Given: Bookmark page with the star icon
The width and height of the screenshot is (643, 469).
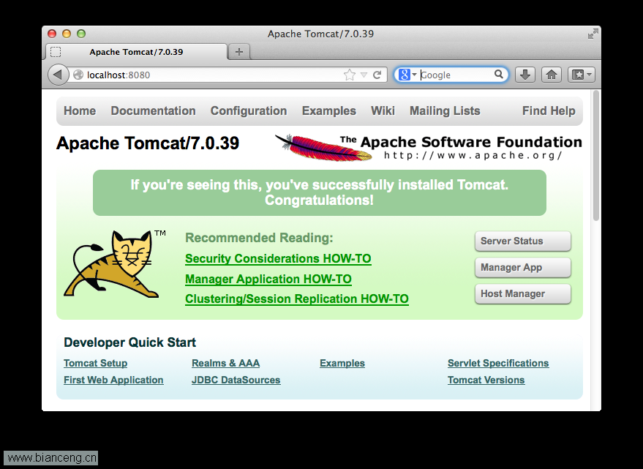Looking at the screenshot, I should coord(350,75).
